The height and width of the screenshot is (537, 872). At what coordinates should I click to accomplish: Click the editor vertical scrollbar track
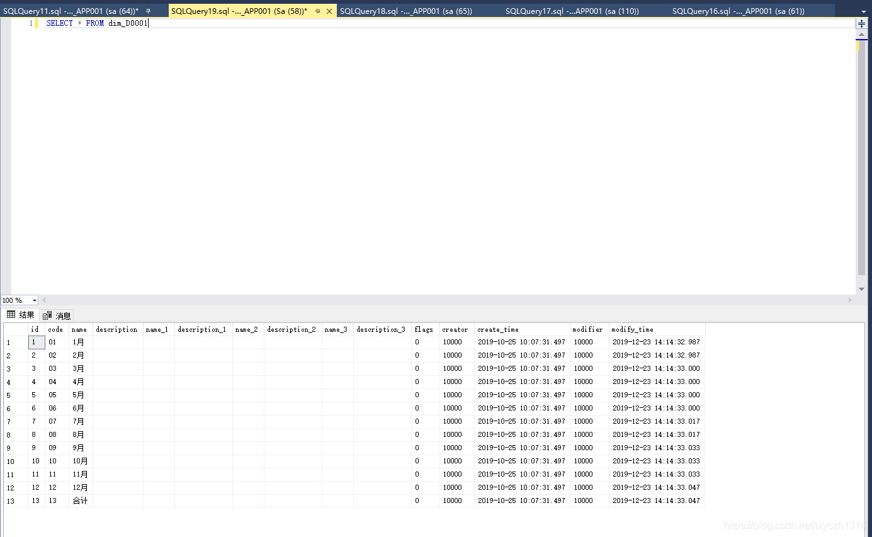[x=861, y=157]
